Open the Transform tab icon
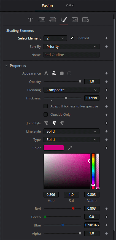The image size is (116, 240). [53, 20]
